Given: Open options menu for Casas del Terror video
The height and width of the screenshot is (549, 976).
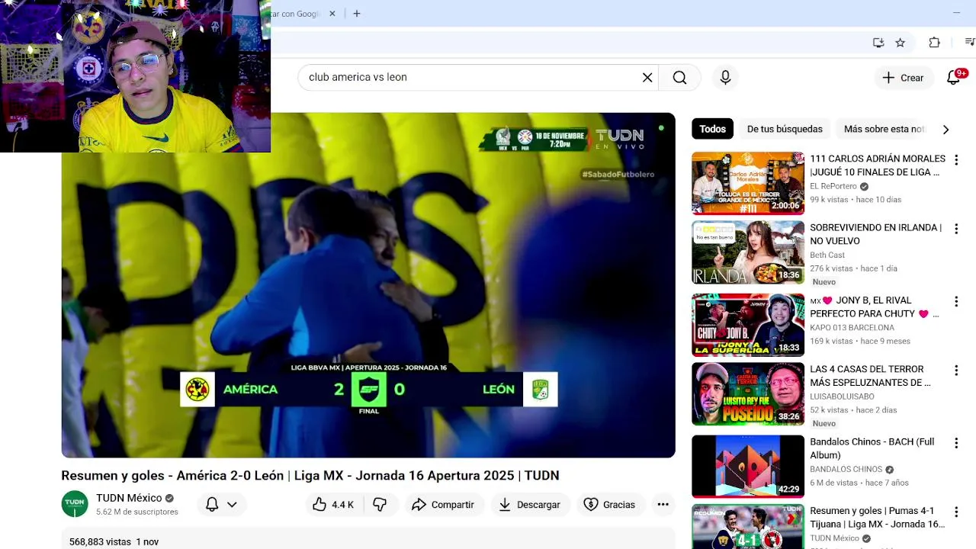Looking at the screenshot, I should click(956, 371).
